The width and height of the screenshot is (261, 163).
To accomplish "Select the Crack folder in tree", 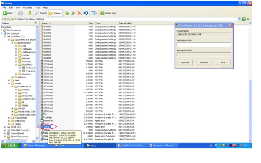I will pyautogui.click(x=25, y=93).
